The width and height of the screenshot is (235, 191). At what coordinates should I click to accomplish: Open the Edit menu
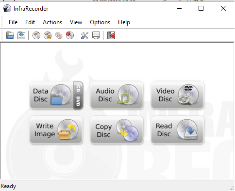[x=30, y=22]
